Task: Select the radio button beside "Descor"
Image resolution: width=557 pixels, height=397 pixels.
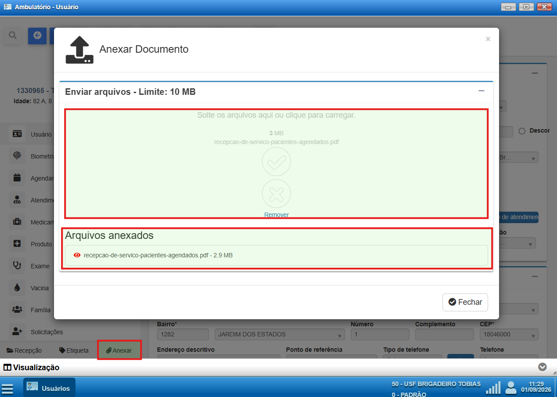Action: click(522, 131)
